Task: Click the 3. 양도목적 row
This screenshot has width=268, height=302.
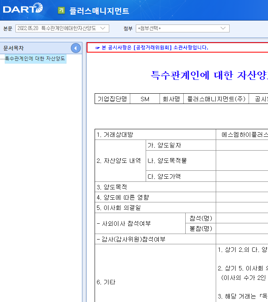Action: click(x=155, y=187)
